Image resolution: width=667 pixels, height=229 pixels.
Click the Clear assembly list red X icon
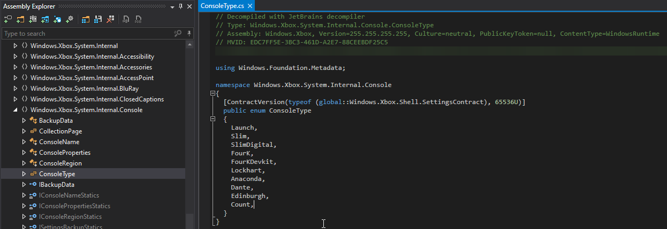tap(110, 20)
